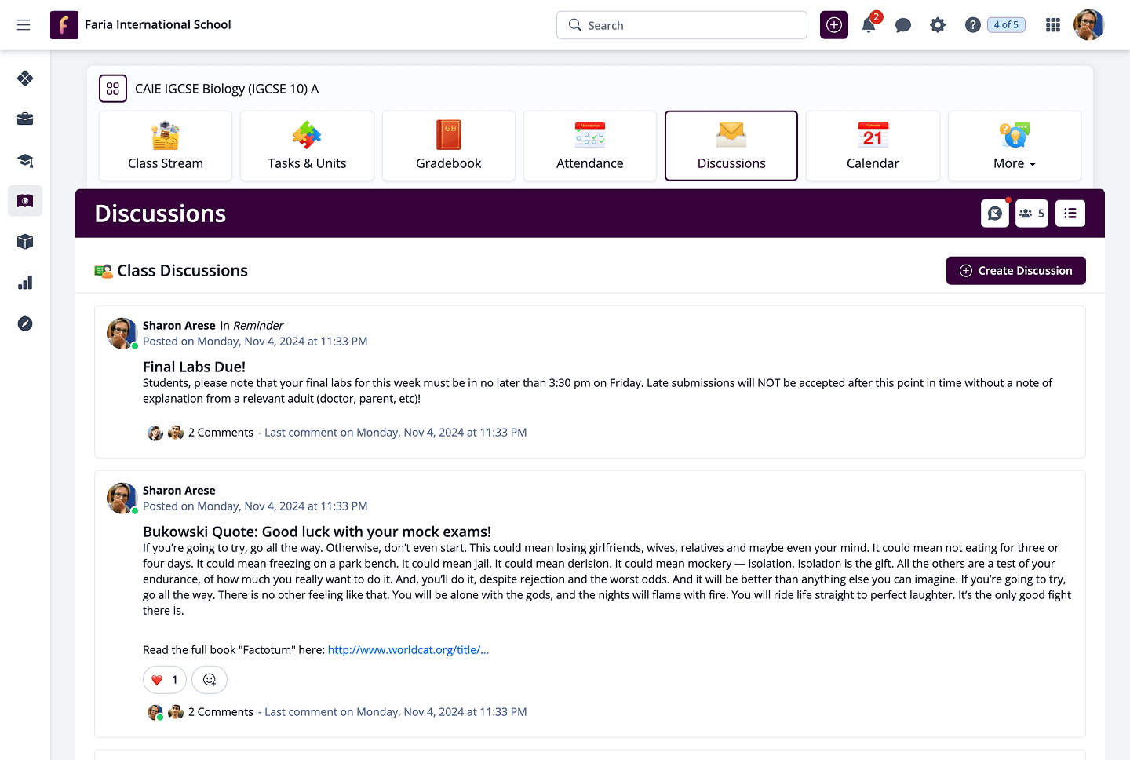The height and width of the screenshot is (760, 1130).
Task: Toggle the heart reaction on Bukowski post
Action: pyautogui.click(x=165, y=680)
